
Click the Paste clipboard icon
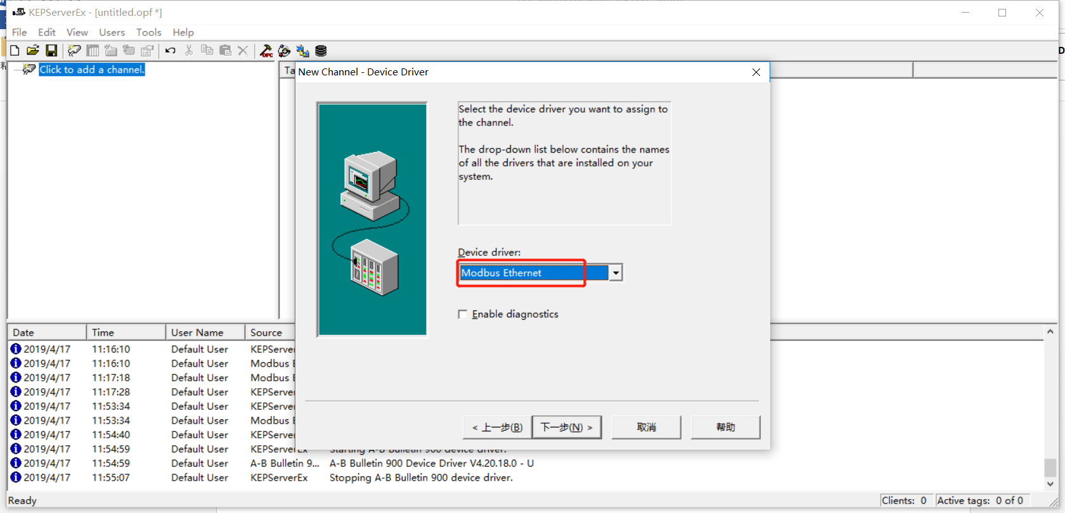[225, 51]
